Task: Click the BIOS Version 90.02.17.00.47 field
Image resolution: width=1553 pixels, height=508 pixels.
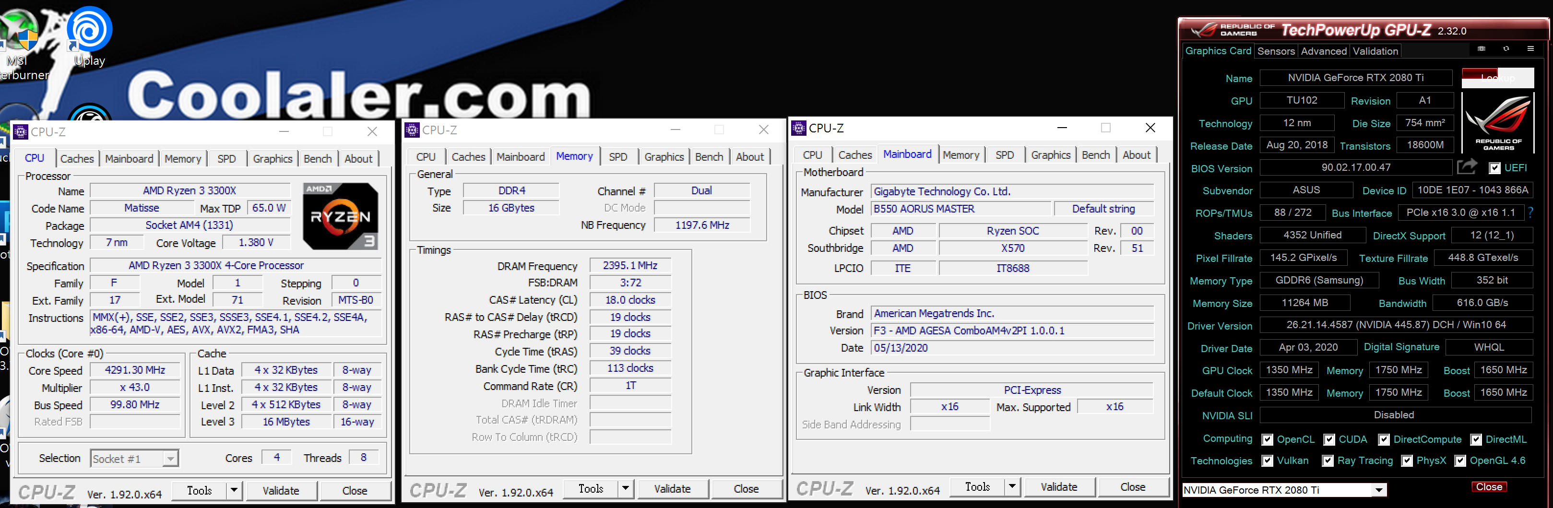Action: click(1355, 167)
